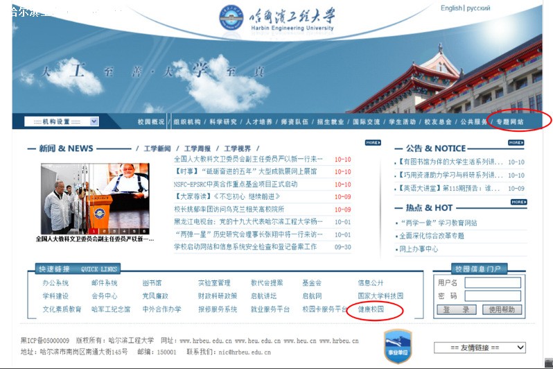553x369 pixels.
Task: Click the news slideshow photo
Action: [95, 198]
